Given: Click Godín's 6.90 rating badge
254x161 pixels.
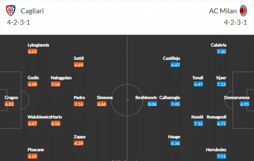Looking at the screenshot, I should click(32, 84).
